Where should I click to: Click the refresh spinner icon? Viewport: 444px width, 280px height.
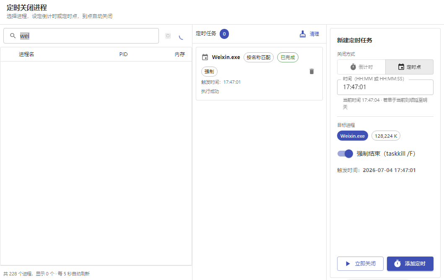181,37
